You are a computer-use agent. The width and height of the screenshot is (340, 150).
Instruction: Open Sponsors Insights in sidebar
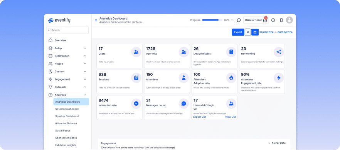(x=66, y=138)
